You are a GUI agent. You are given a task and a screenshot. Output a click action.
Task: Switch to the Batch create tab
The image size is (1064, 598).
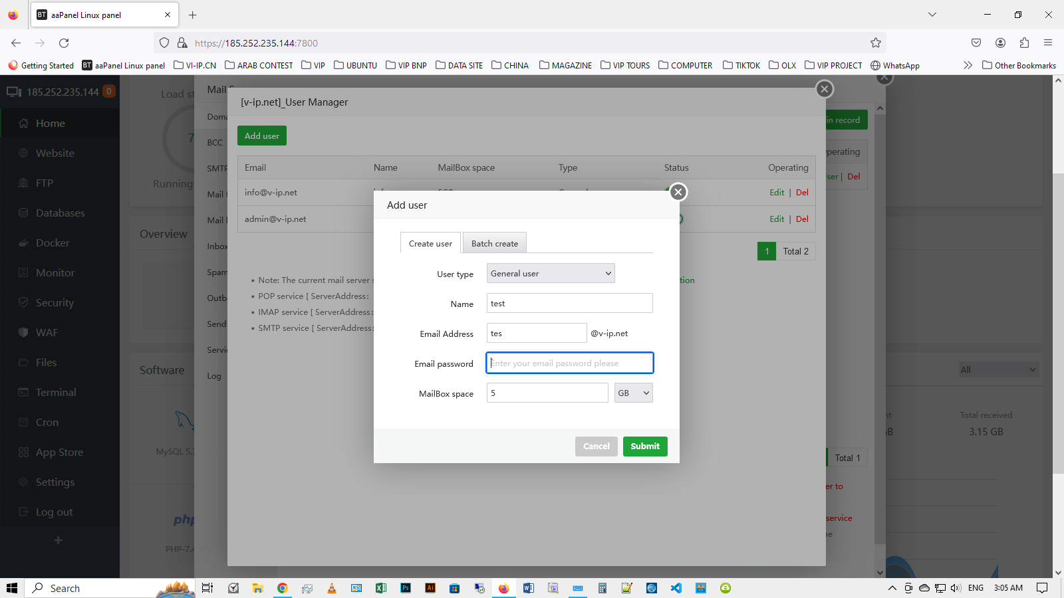(x=494, y=244)
